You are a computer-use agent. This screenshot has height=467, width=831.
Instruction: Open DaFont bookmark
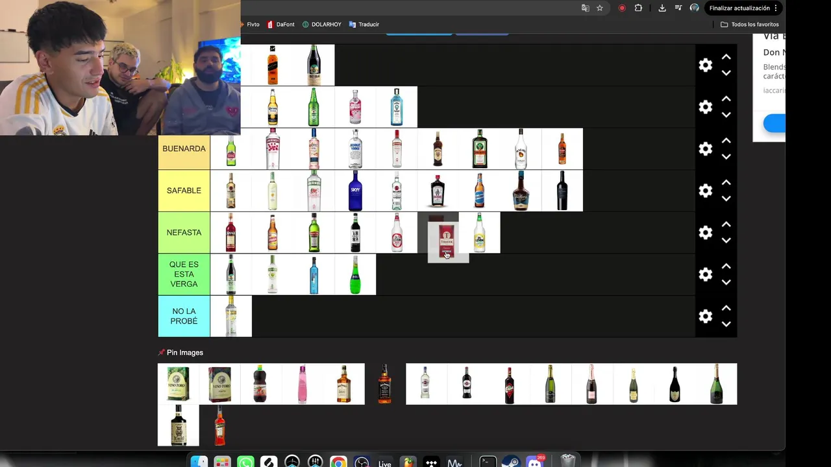coord(280,25)
